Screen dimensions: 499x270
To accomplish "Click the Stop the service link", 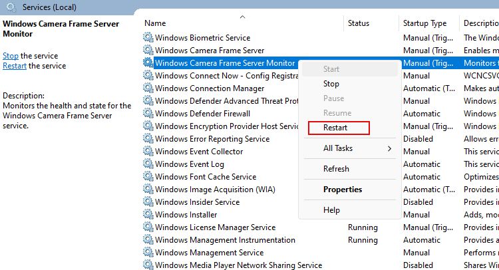I will [11, 56].
